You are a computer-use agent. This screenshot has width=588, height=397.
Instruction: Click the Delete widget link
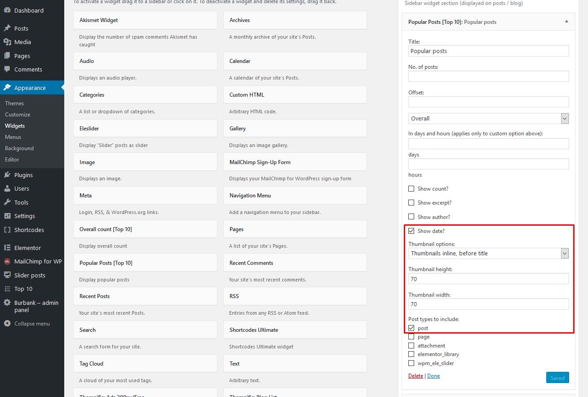(416, 376)
